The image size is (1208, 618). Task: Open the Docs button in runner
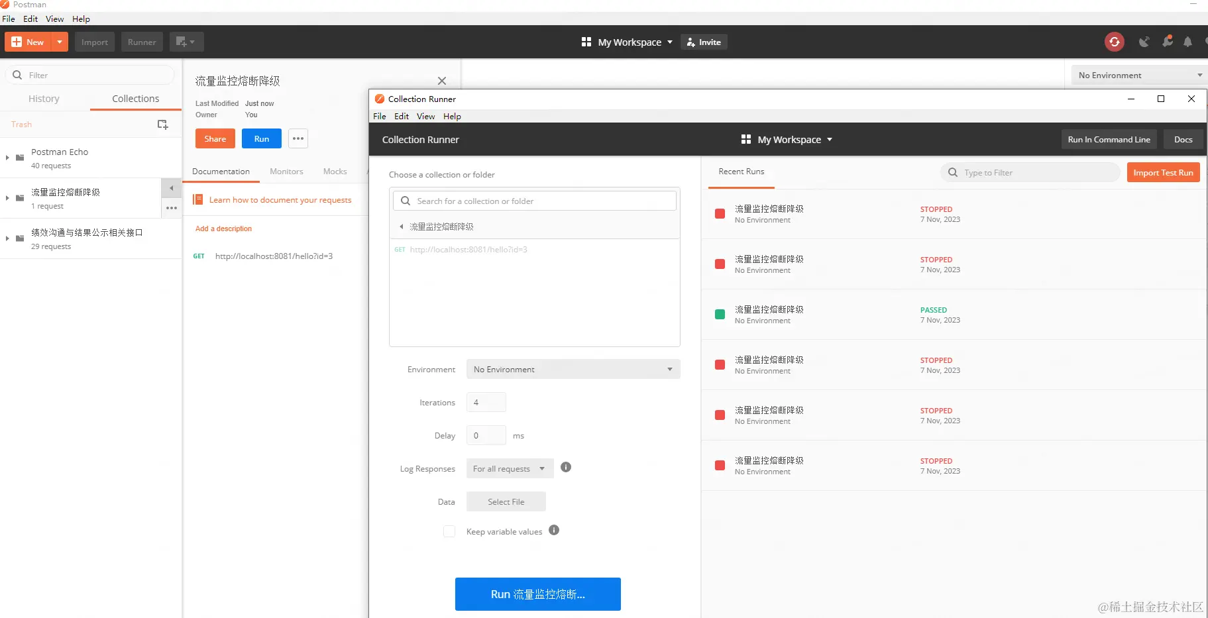coord(1183,139)
